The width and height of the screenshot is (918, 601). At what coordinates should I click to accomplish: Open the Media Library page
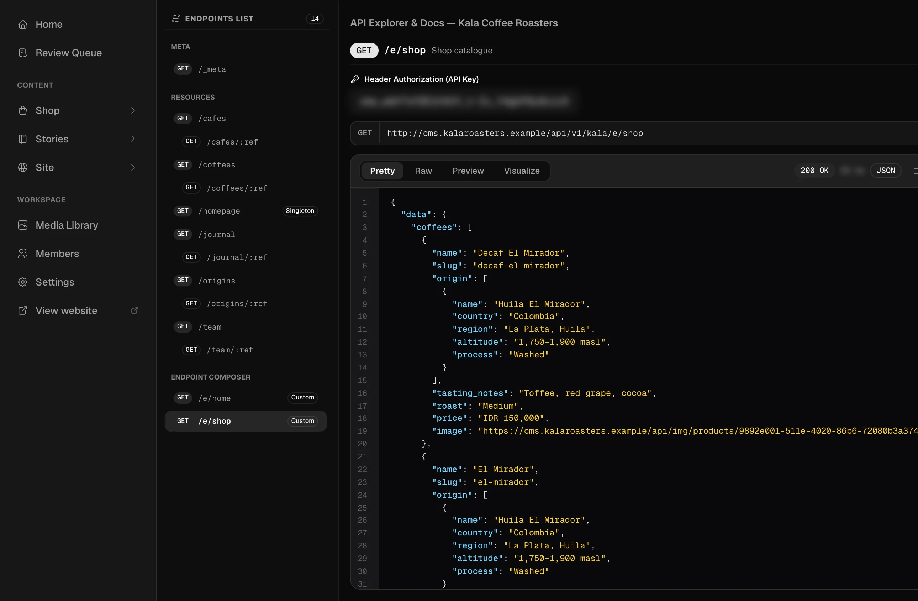(x=77, y=225)
